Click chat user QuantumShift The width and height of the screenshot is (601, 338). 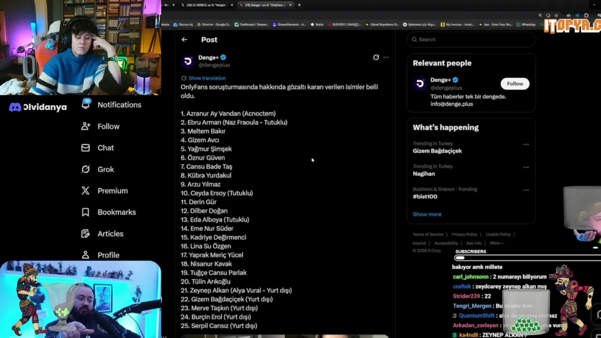(476, 316)
